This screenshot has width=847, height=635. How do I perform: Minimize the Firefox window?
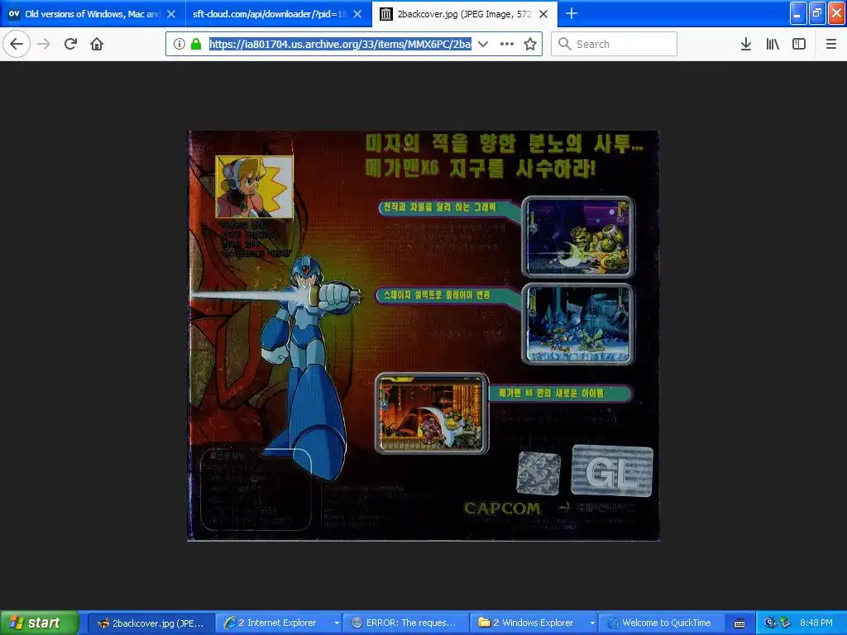(x=798, y=13)
